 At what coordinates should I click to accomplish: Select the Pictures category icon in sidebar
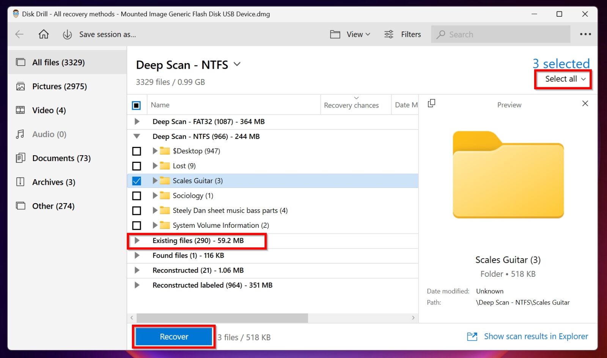point(20,86)
